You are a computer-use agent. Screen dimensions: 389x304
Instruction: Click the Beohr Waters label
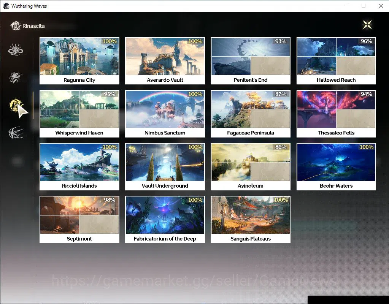(336, 186)
